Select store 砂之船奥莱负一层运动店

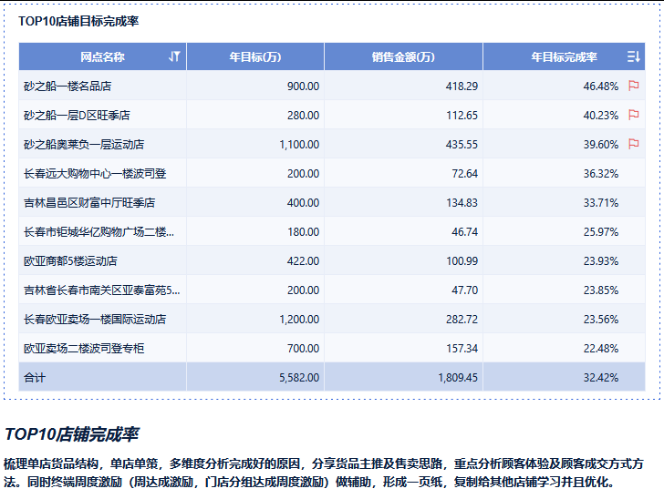[x=84, y=145]
